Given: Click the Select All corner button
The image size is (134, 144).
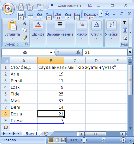Looking at the screenshot, I should tap(6, 61).
